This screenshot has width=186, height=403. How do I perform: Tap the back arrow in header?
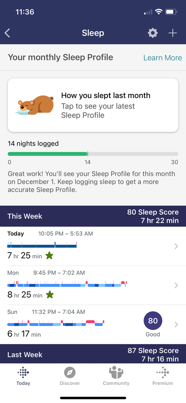[x=7, y=33]
